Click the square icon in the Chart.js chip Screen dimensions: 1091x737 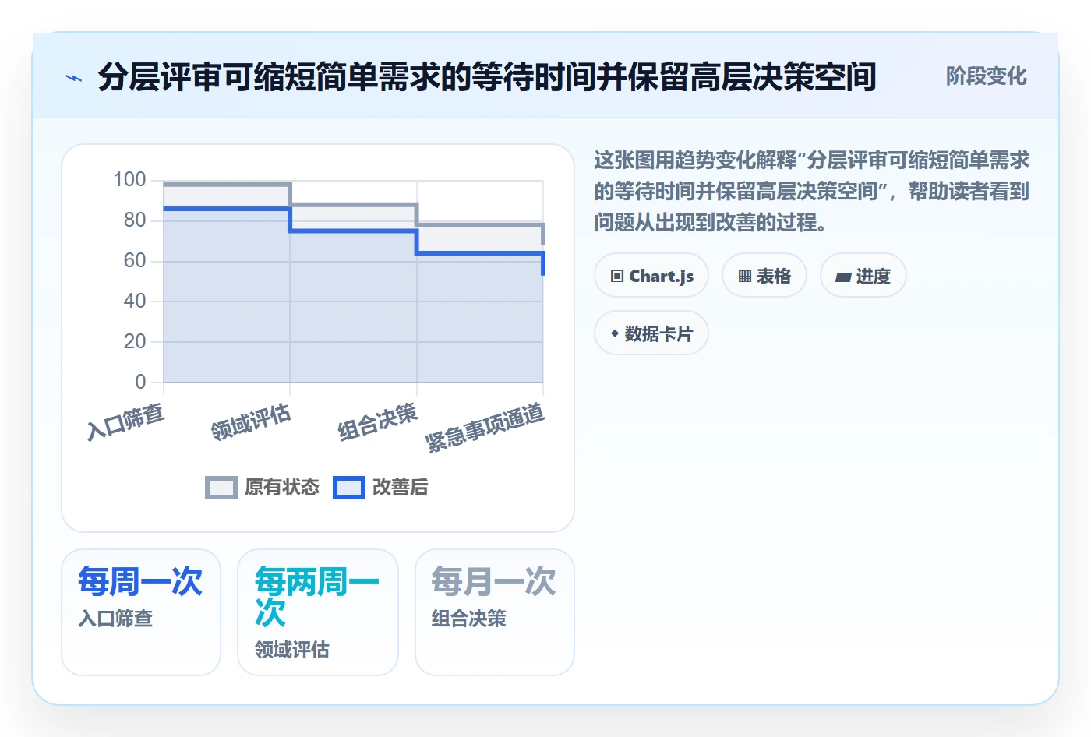point(617,277)
